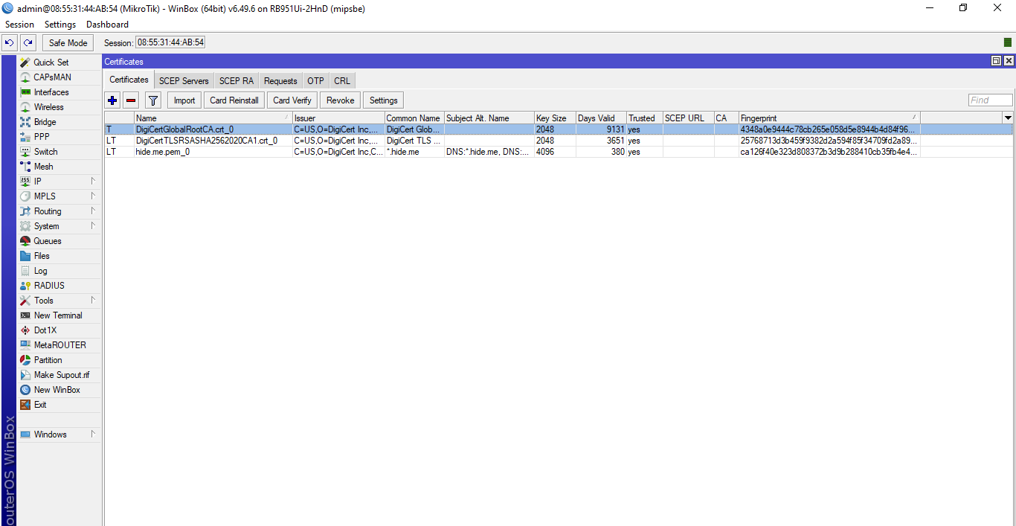Switch to the Requests tab

click(280, 80)
